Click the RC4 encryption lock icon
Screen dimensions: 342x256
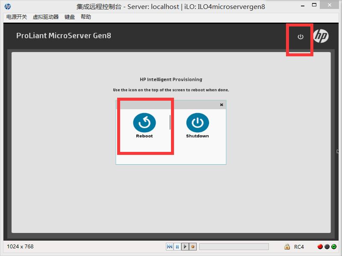click(x=287, y=247)
